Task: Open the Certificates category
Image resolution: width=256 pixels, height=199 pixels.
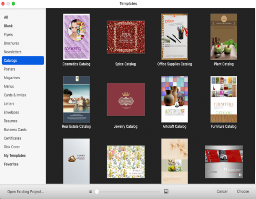Action: 13,138
